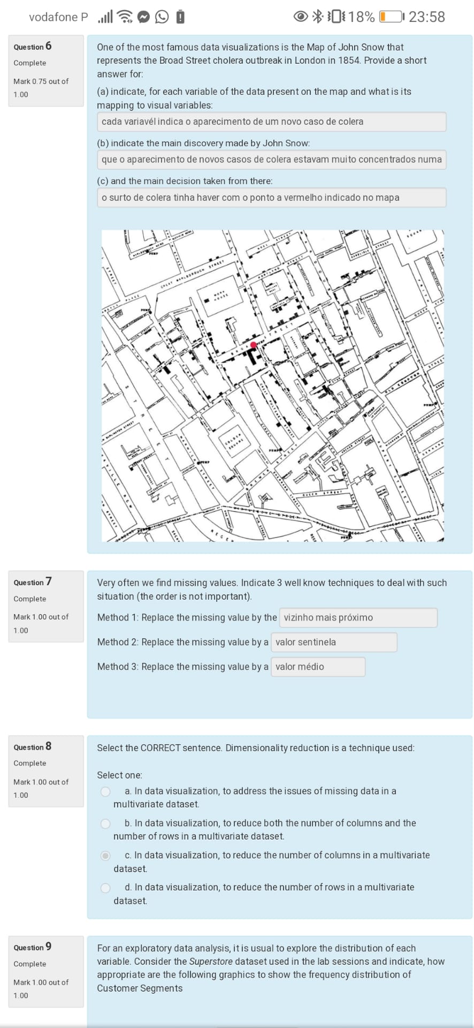This screenshot has height=1028, width=474.
Task: Click the red dot on the cholera map
Action: pos(254,345)
